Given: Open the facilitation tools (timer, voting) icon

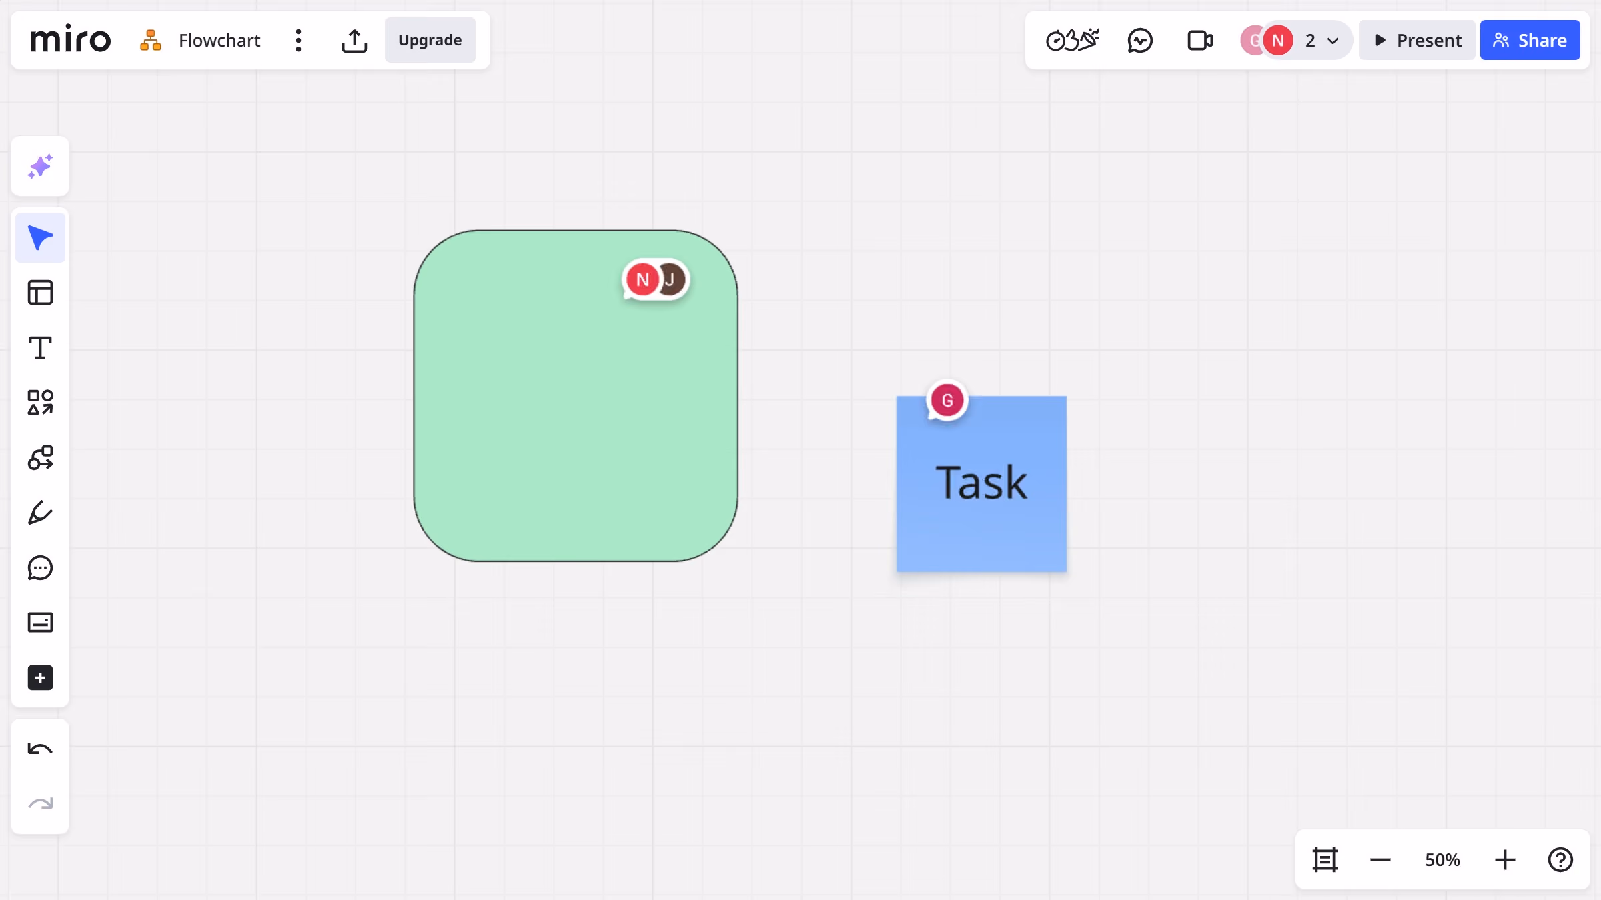Looking at the screenshot, I should tap(1072, 40).
